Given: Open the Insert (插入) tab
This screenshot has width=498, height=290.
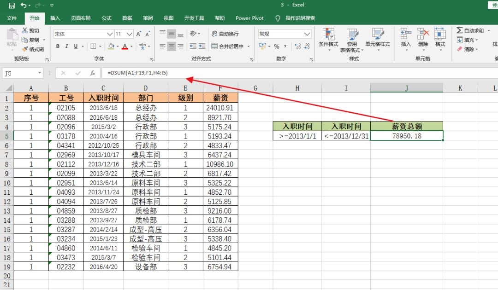Looking at the screenshot, I should 55,18.
